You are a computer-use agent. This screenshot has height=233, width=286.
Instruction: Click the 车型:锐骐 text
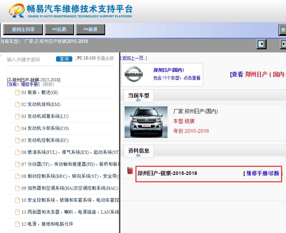point(184,121)
